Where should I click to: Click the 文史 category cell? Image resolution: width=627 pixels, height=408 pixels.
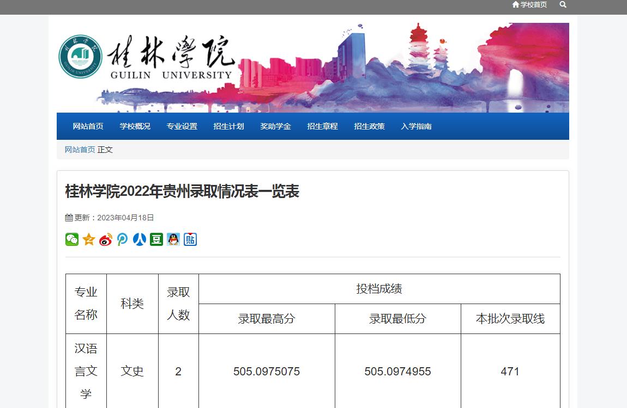(x=132, y=372)
